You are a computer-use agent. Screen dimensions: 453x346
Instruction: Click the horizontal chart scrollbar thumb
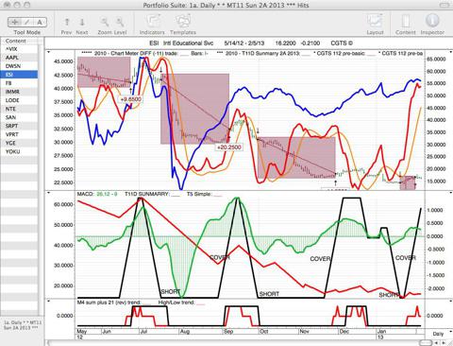click(426, 343)
